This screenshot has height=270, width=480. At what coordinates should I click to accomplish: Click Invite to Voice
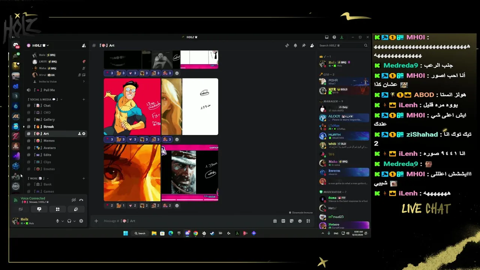(x=47, y=82)
